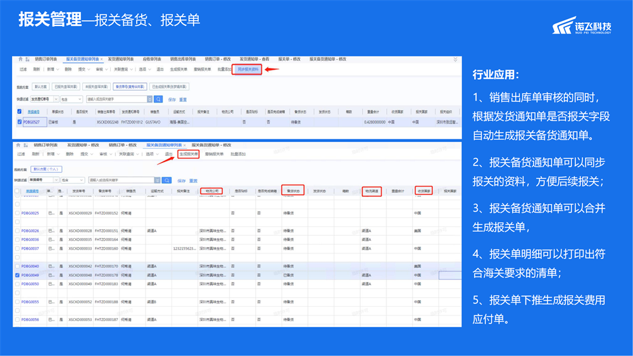This screenshot has height=356, width=633.
Task: Check the PDBG0025 row checkbox
Action: pyautogui.click(x=17, y=213)
